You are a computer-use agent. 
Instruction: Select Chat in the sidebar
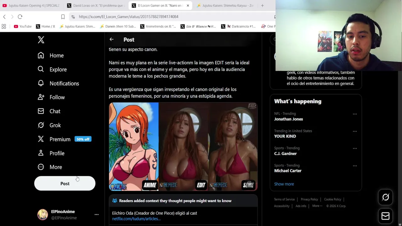(x=55, y=111)
